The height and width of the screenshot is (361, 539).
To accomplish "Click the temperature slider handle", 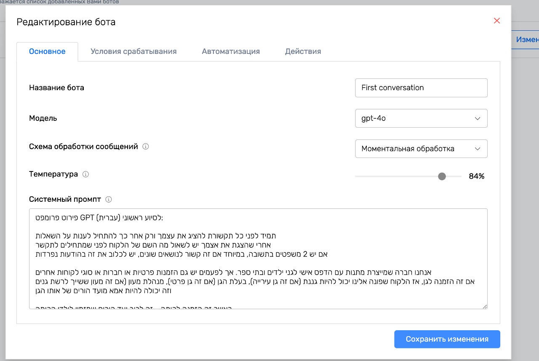I will pos(442,176).
